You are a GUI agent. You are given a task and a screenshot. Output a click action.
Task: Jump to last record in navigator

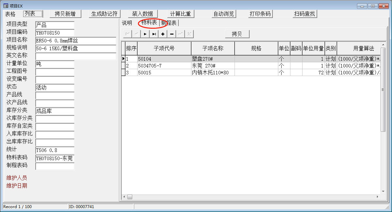[154, 34]
